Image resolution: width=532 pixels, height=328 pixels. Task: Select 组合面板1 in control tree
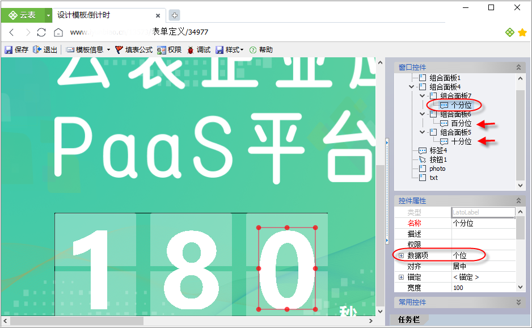click(x=445, y=78)
